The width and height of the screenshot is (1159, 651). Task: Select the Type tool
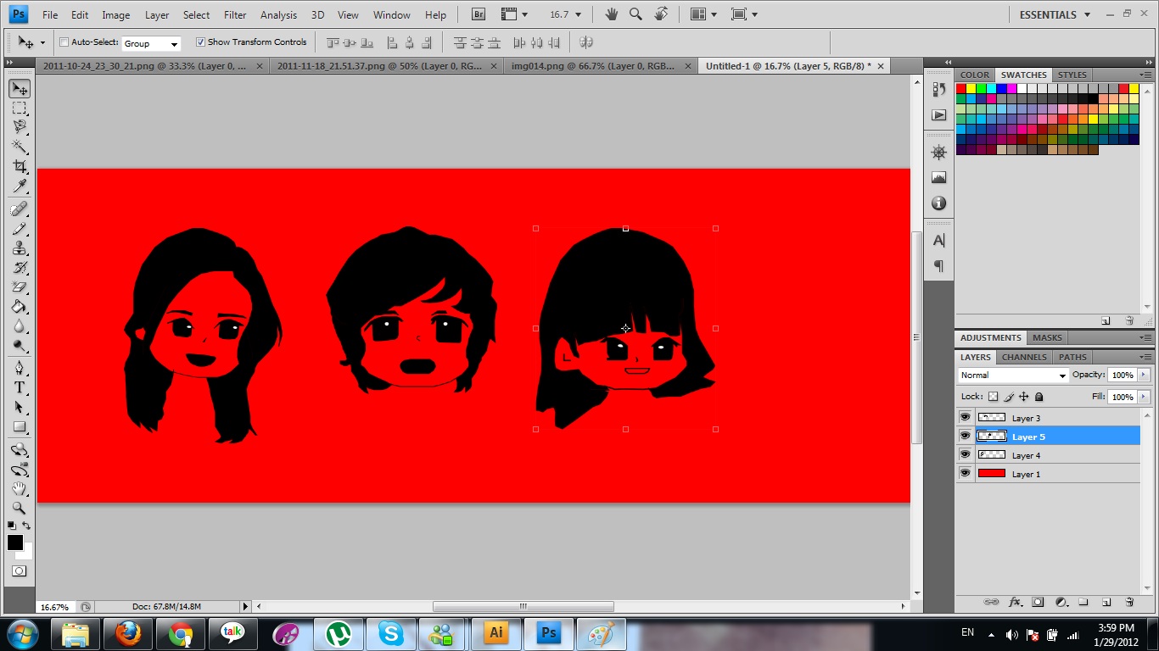click(x=20, y=387)
